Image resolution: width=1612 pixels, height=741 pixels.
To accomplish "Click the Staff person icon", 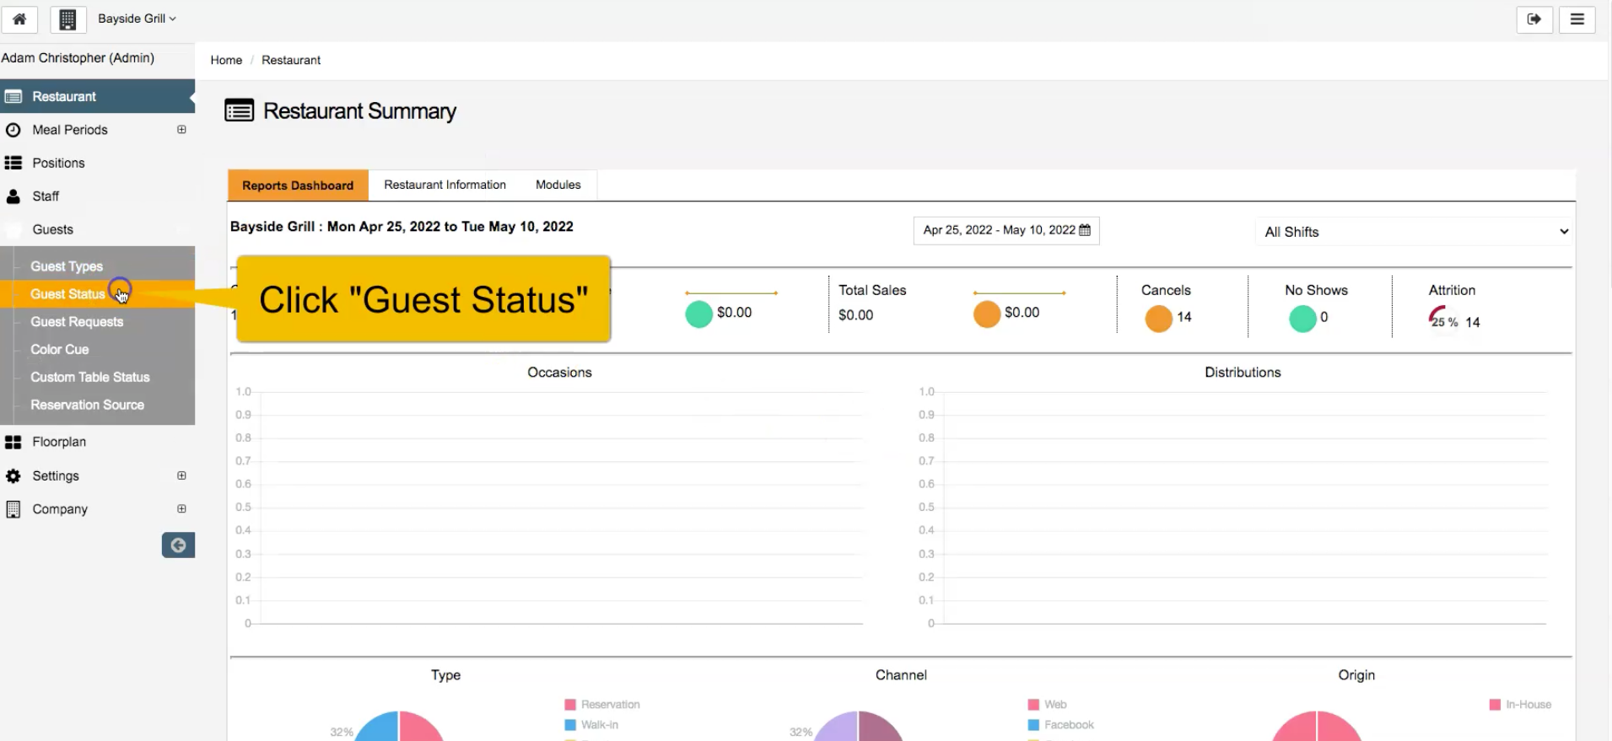I will [x=13, y=196].
